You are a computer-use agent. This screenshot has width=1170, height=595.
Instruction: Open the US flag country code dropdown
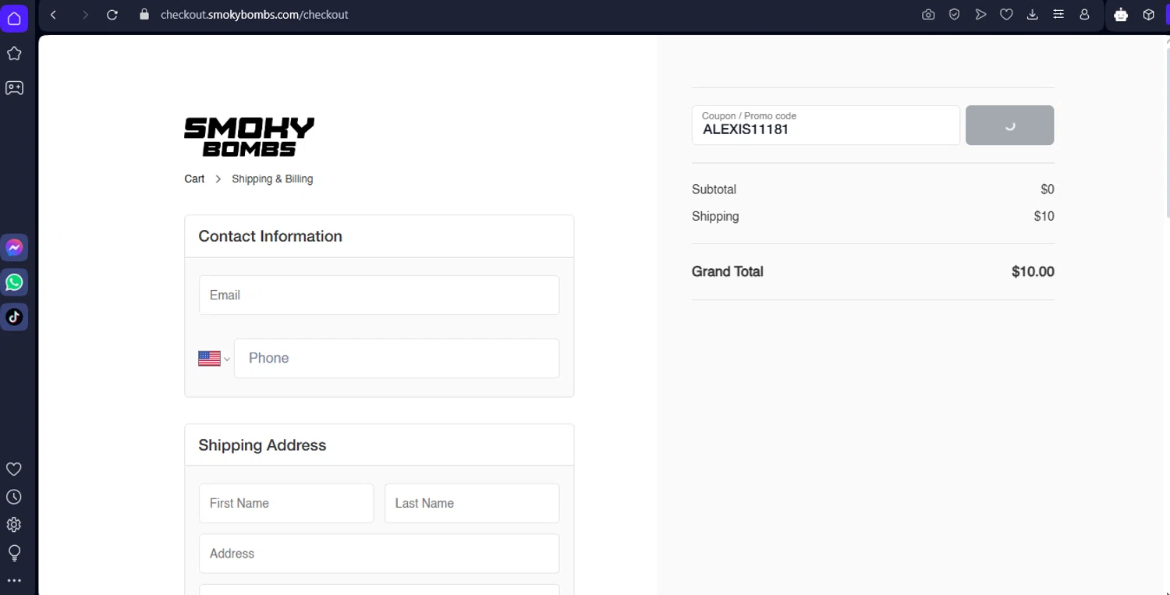(214, 359)
